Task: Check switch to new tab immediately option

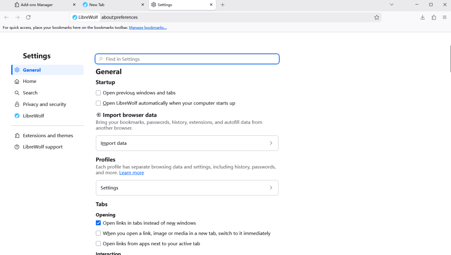Action: [x=98, y=233]
